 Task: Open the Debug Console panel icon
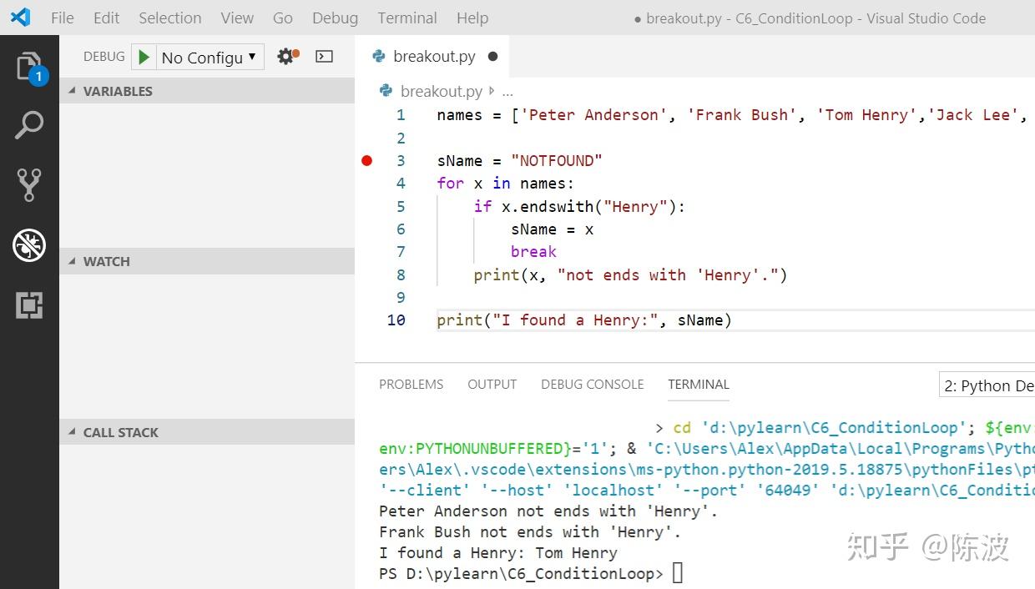point(325,56)
